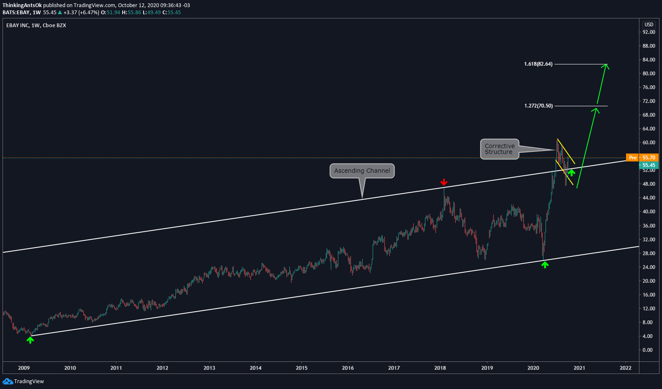Click the 2017 label on the time axis
662x389 pixels.
coord(394,368)
